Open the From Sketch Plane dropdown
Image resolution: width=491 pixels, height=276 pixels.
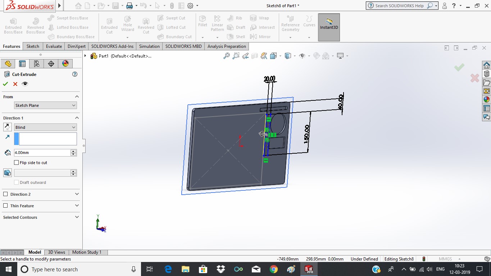point(45,105)
